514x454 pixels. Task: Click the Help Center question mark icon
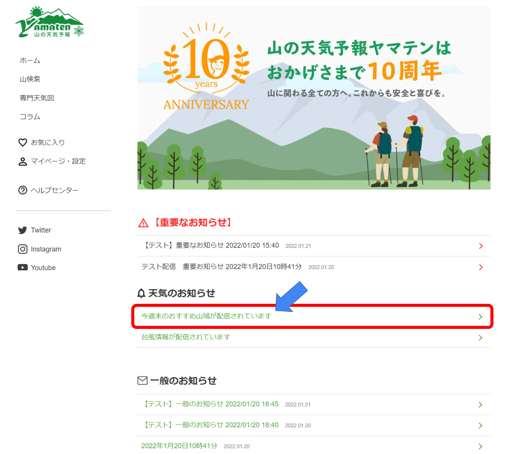tap(23, 190)
